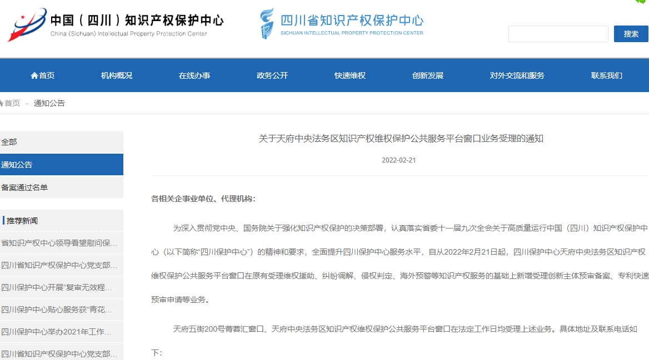This screenshot has height=360, width=649.
Task: Click the China (Sichuan) IP Protection Center logo
Action: [25, 25]
